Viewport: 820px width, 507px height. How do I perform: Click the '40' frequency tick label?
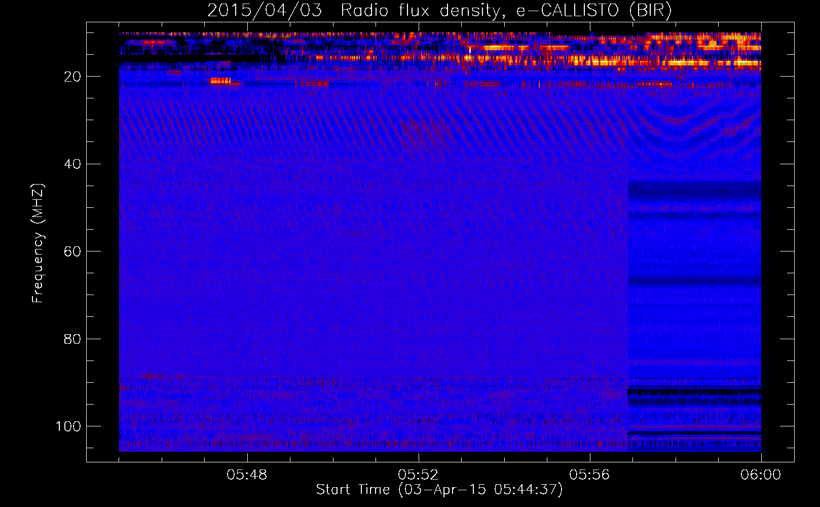[x=72, y=164]
